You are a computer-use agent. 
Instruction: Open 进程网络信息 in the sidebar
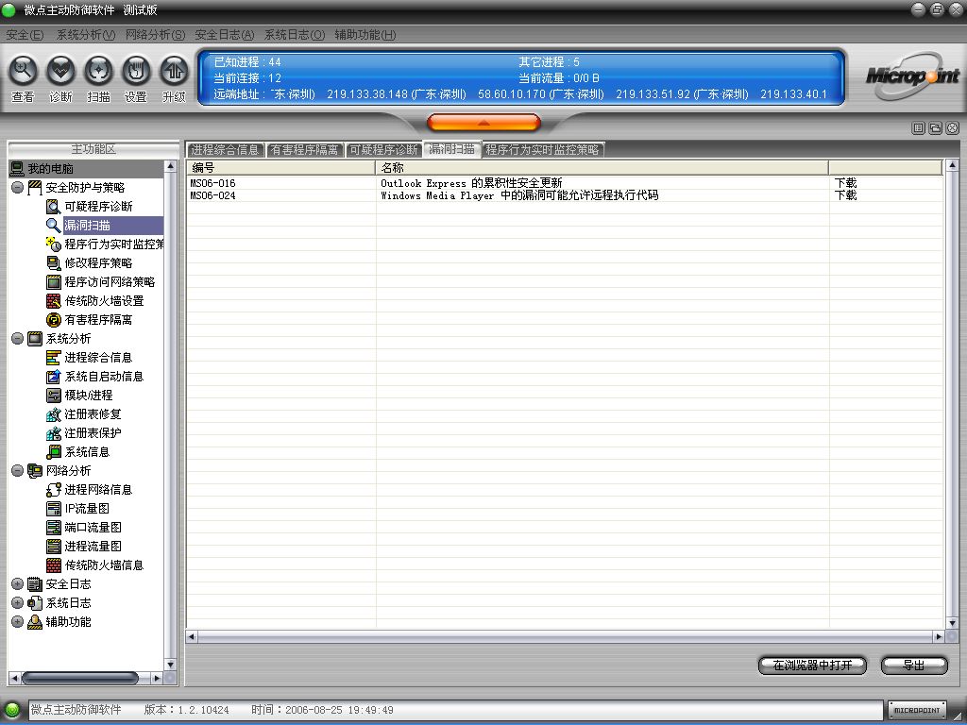pos(98,490)
